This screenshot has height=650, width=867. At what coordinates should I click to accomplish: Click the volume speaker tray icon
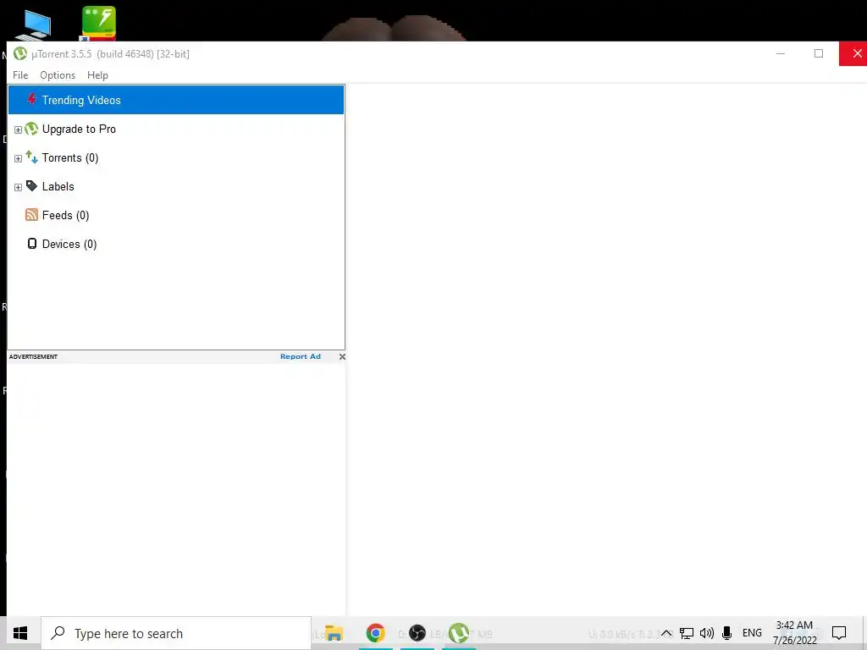pos(707,633)
